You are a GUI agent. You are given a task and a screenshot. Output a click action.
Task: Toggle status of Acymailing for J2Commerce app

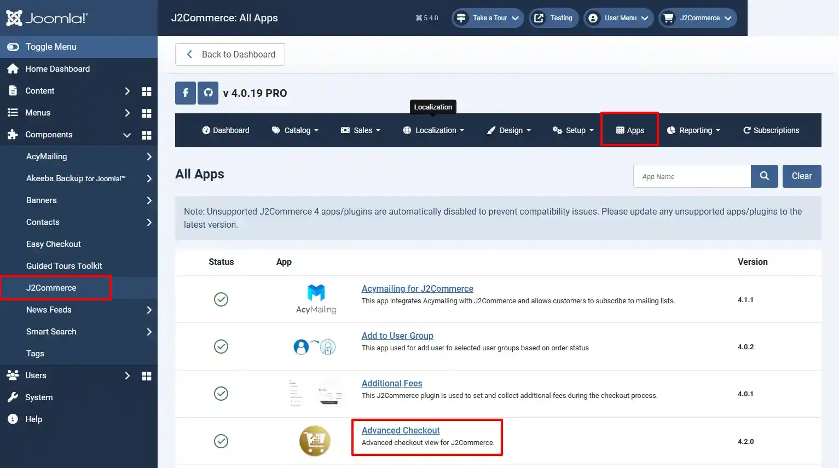click(x=221, y=299)
